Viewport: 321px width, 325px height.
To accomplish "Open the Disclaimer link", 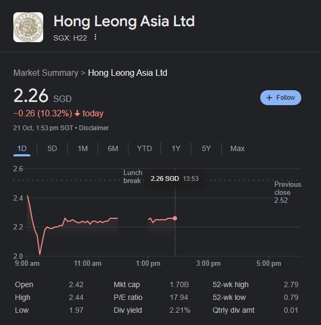I will [94, 128].
